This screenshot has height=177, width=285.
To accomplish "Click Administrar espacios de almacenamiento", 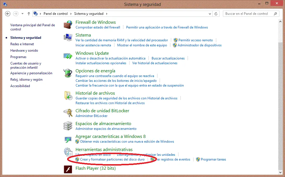I will point(106,129).
